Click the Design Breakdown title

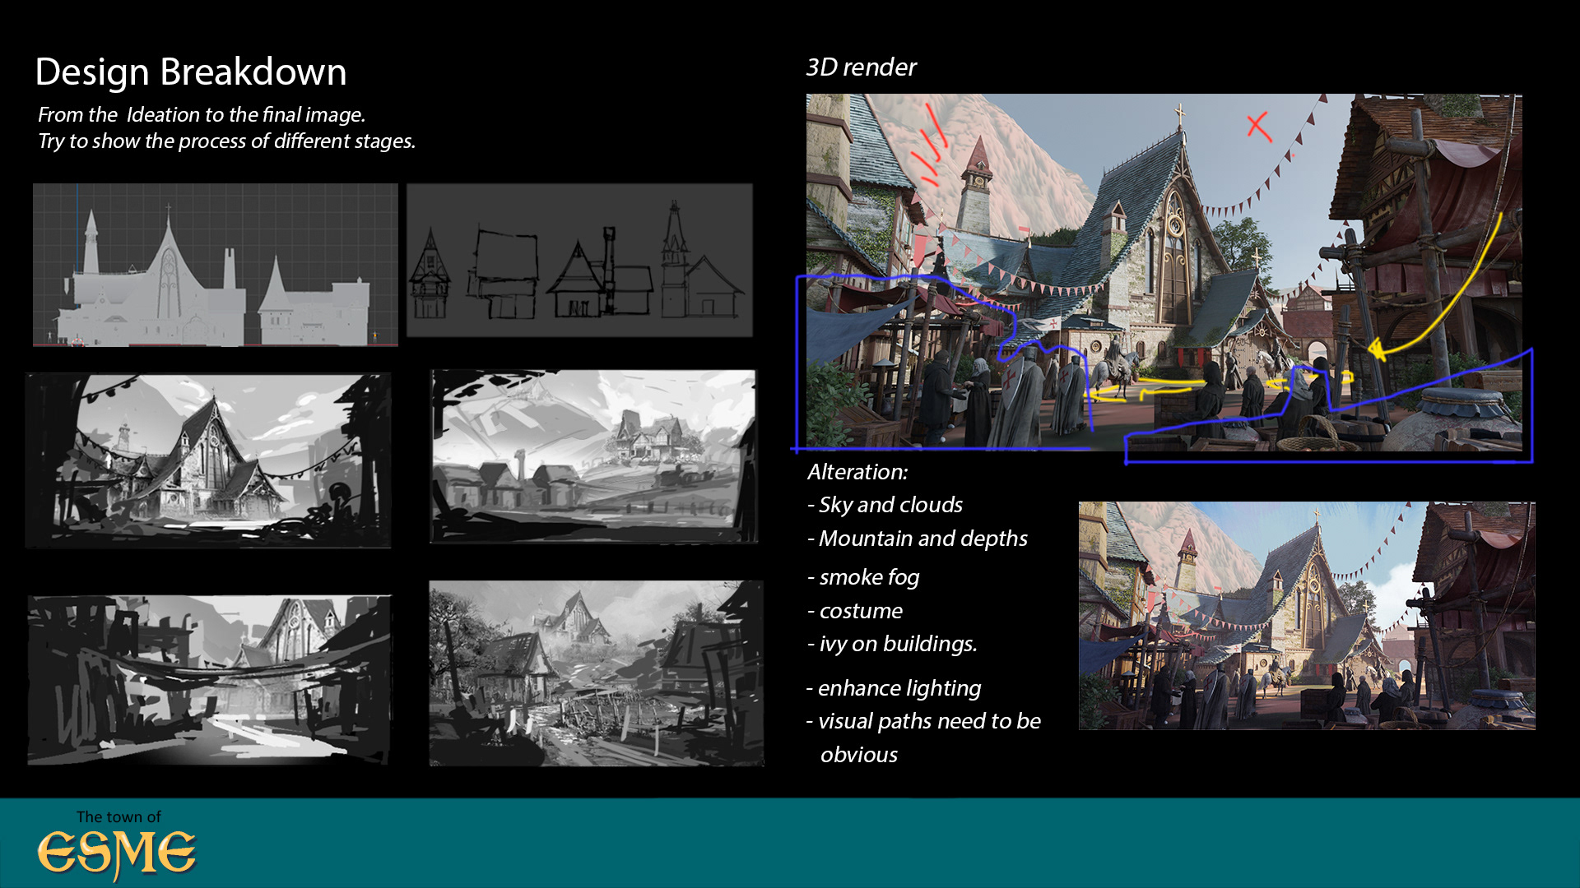pos(191,72)
